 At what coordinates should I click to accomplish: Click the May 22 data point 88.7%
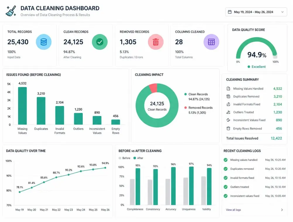click(x=56, y=177)
